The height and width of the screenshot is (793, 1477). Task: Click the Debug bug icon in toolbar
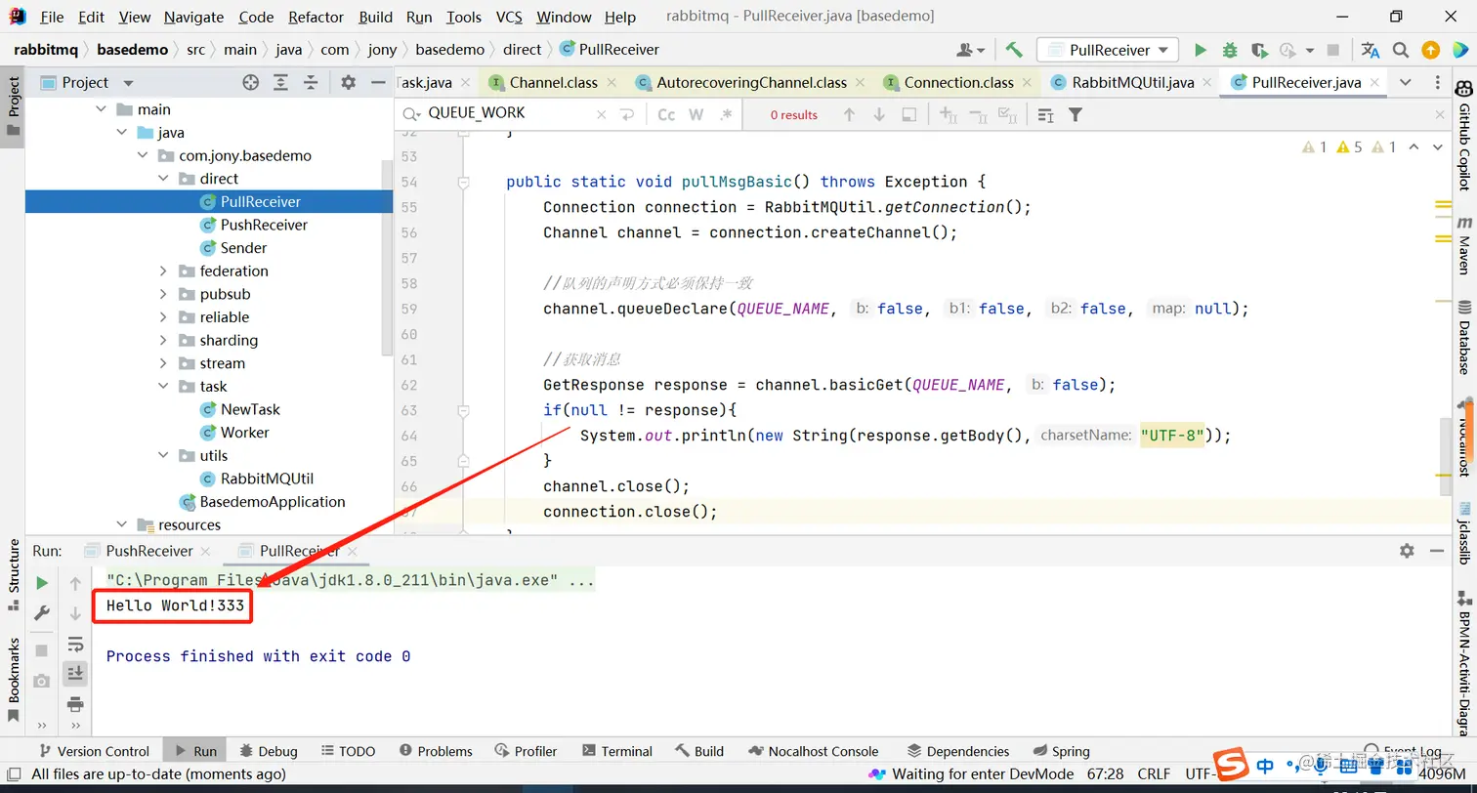point(1230,50)
